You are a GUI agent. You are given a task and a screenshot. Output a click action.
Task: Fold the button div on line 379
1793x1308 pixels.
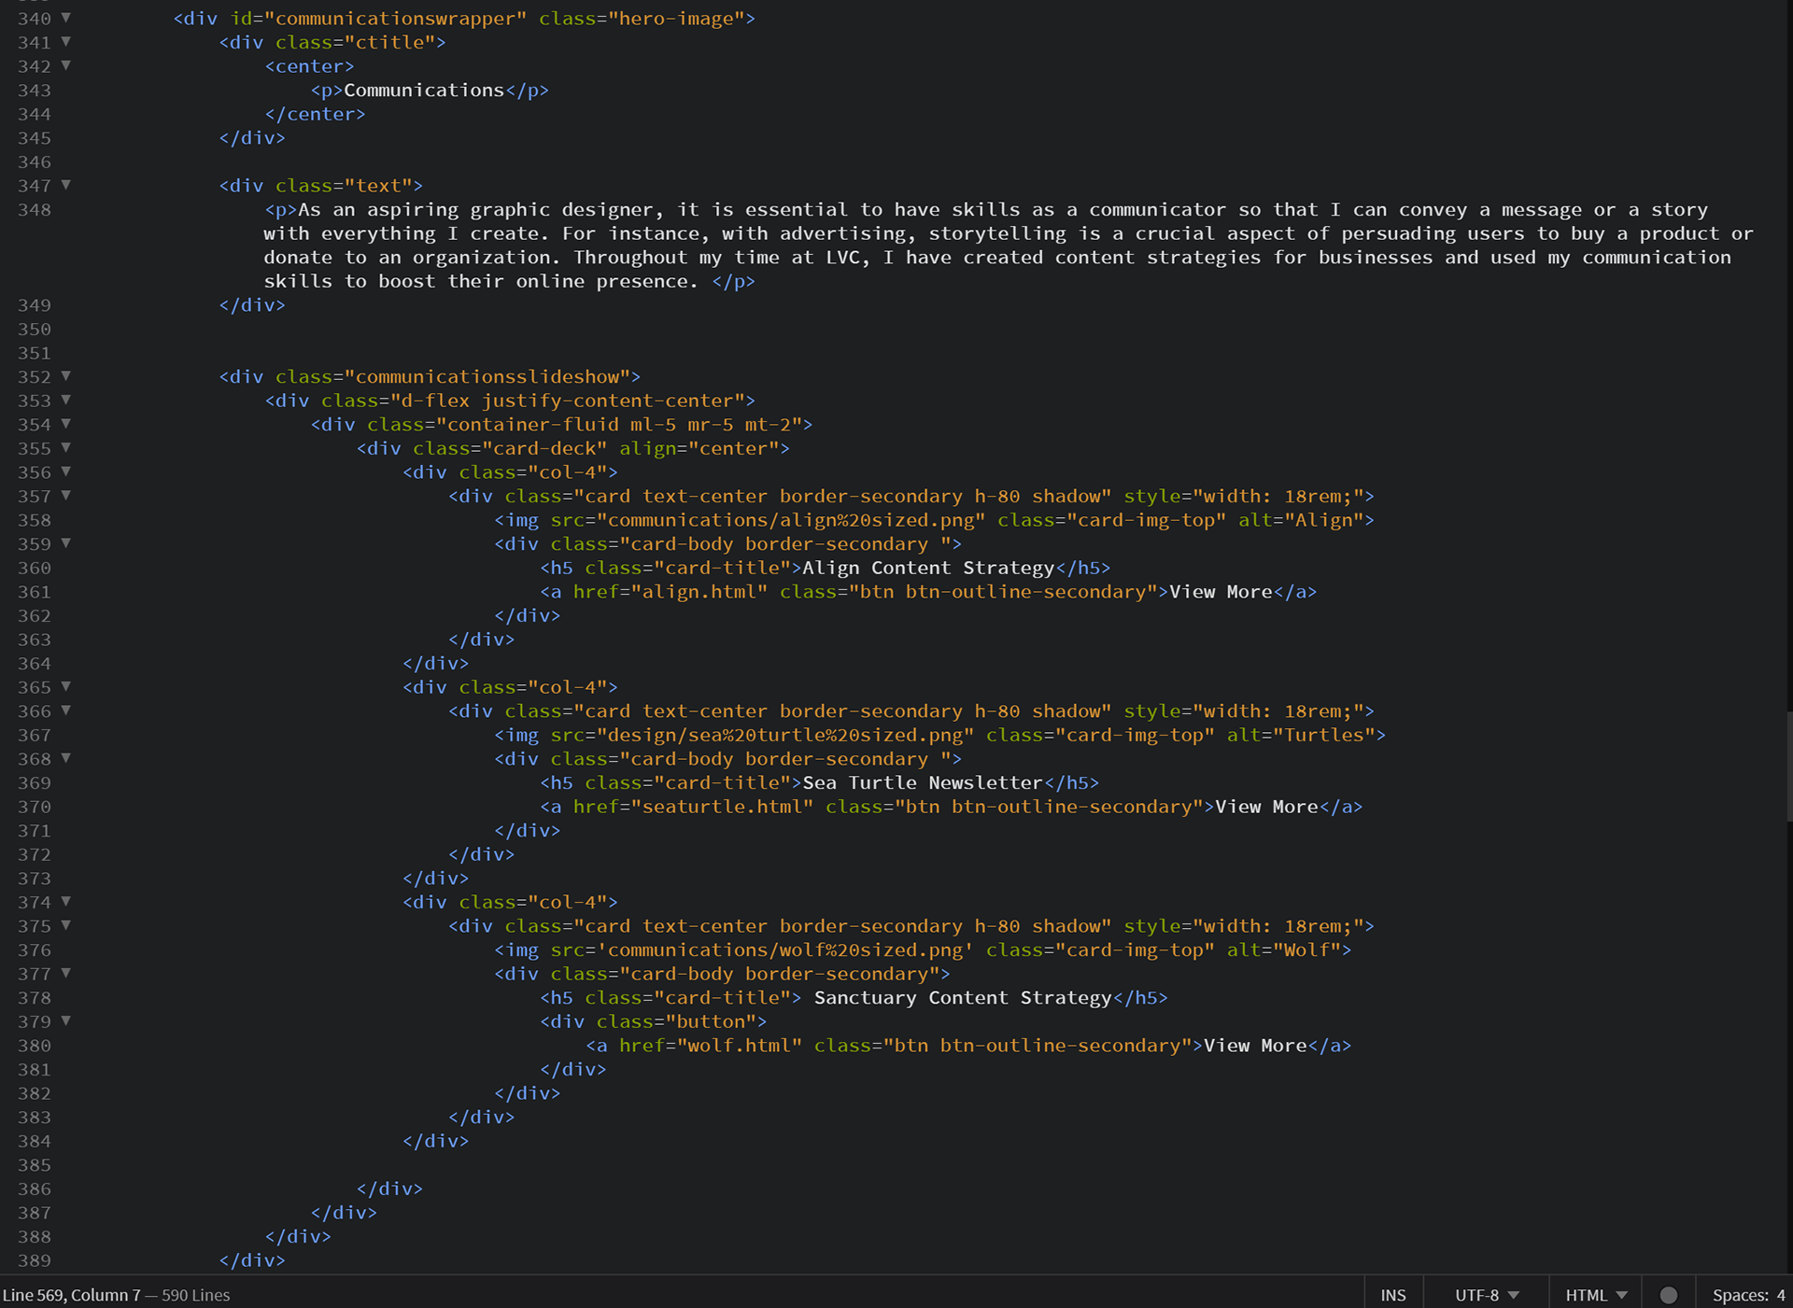[66, 1020]
